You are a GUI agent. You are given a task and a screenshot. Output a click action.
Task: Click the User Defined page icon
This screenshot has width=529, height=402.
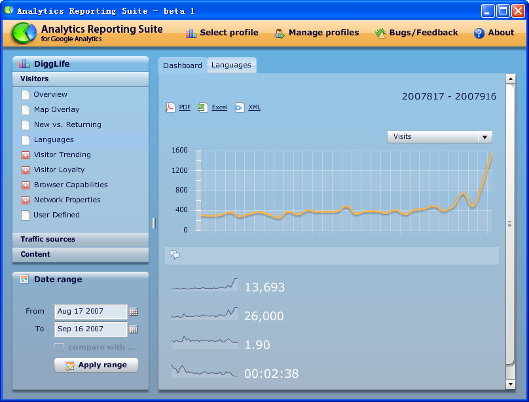(x=26, y=215)
